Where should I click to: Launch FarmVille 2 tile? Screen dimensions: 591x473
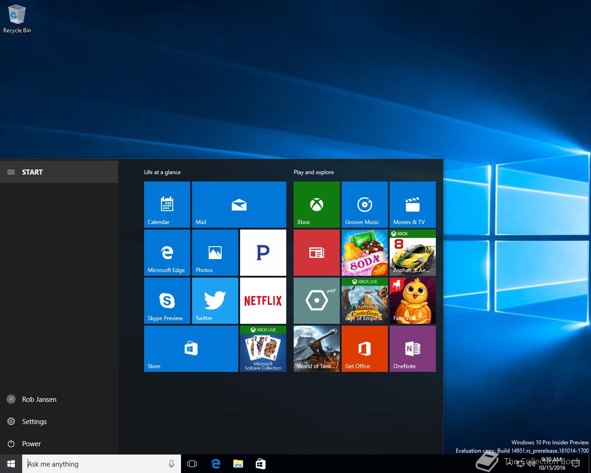tap(413, 301)
